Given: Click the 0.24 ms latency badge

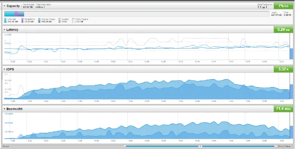Looking at the screenshot, I should (283, 29).
